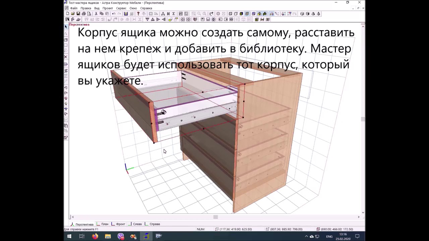The width and height of the screenshot is (429, 241).
Task: Switch to the План view tab
Action: tap(105, 224)
